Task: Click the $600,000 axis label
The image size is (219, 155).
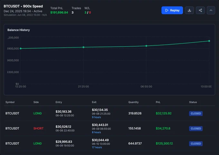Action: 13,60
